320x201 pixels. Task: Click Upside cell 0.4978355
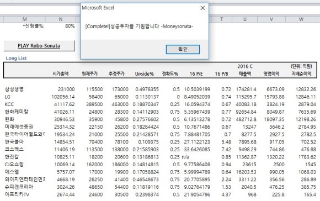coord(147,89)
